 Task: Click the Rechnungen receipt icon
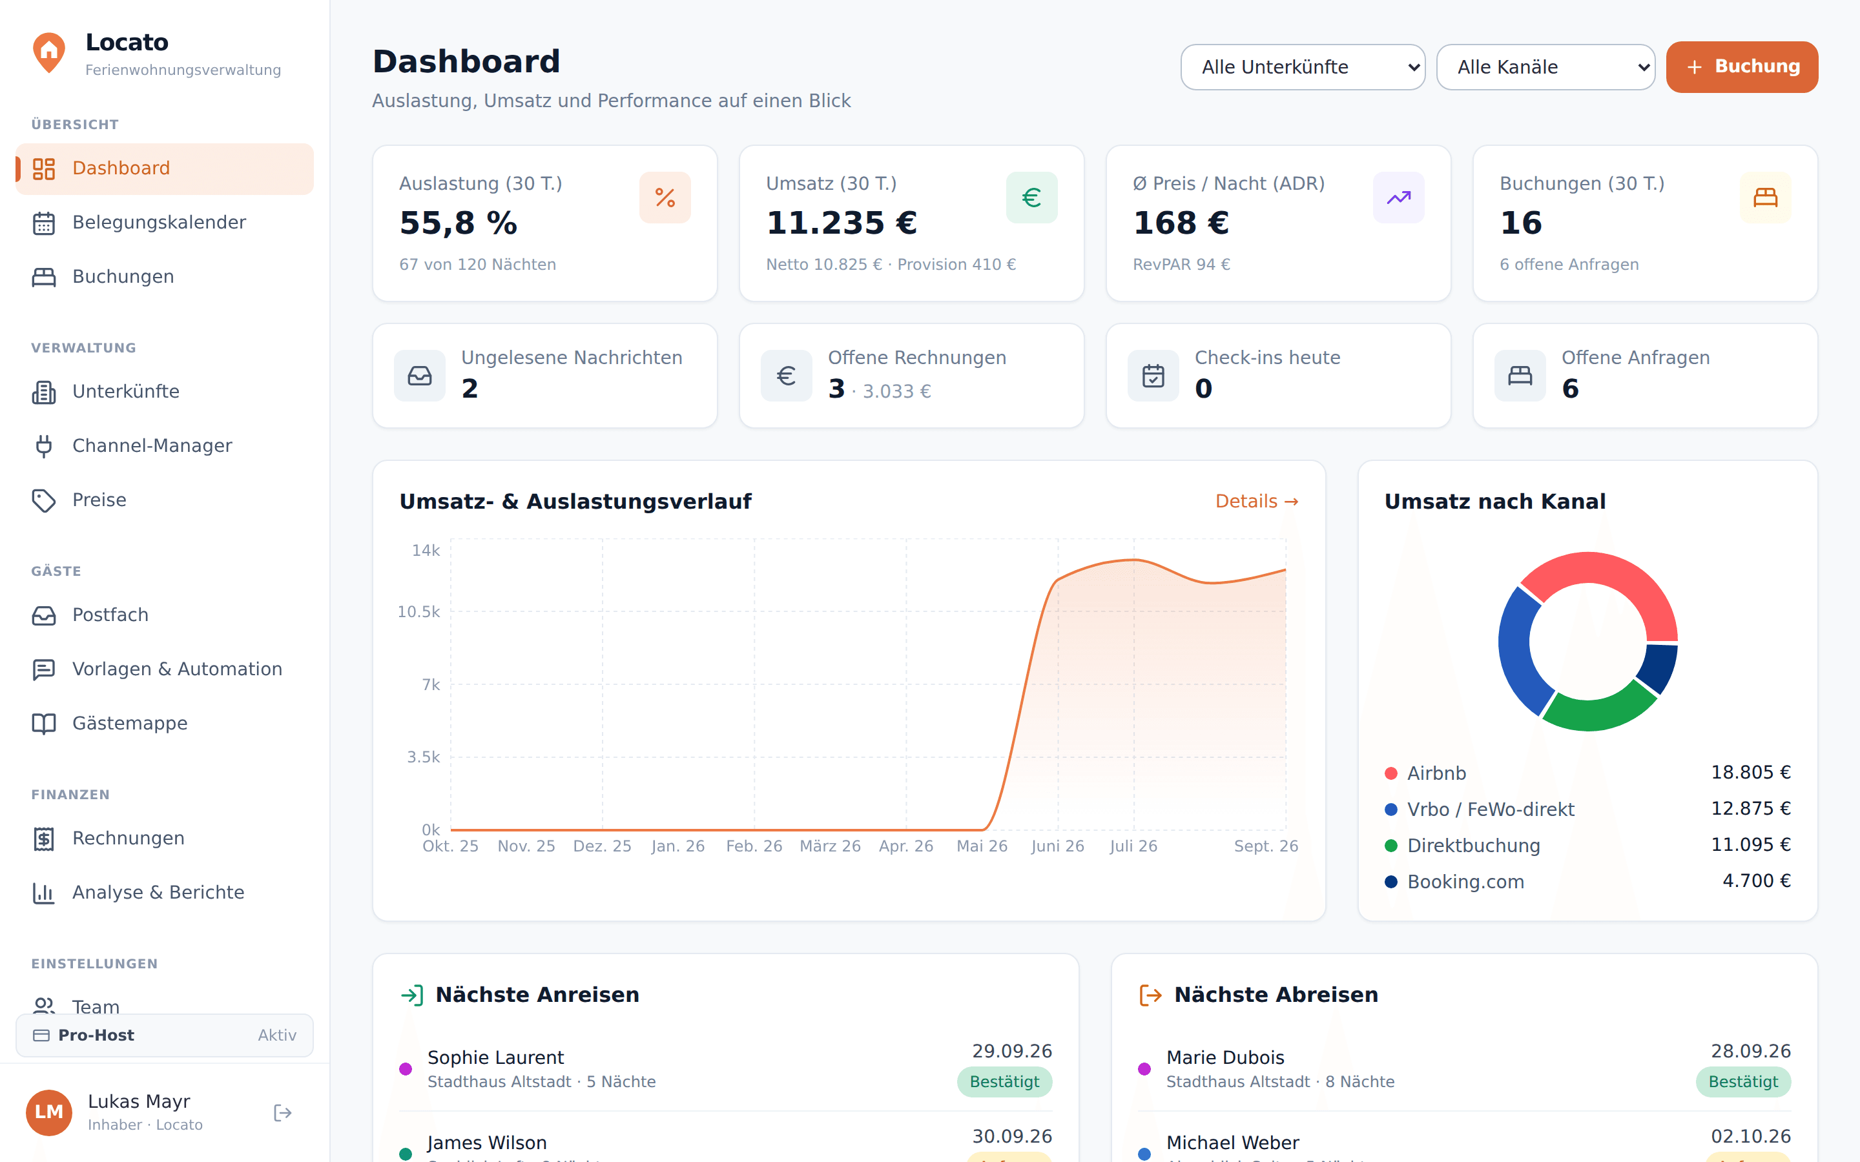(x=44, y=839)
